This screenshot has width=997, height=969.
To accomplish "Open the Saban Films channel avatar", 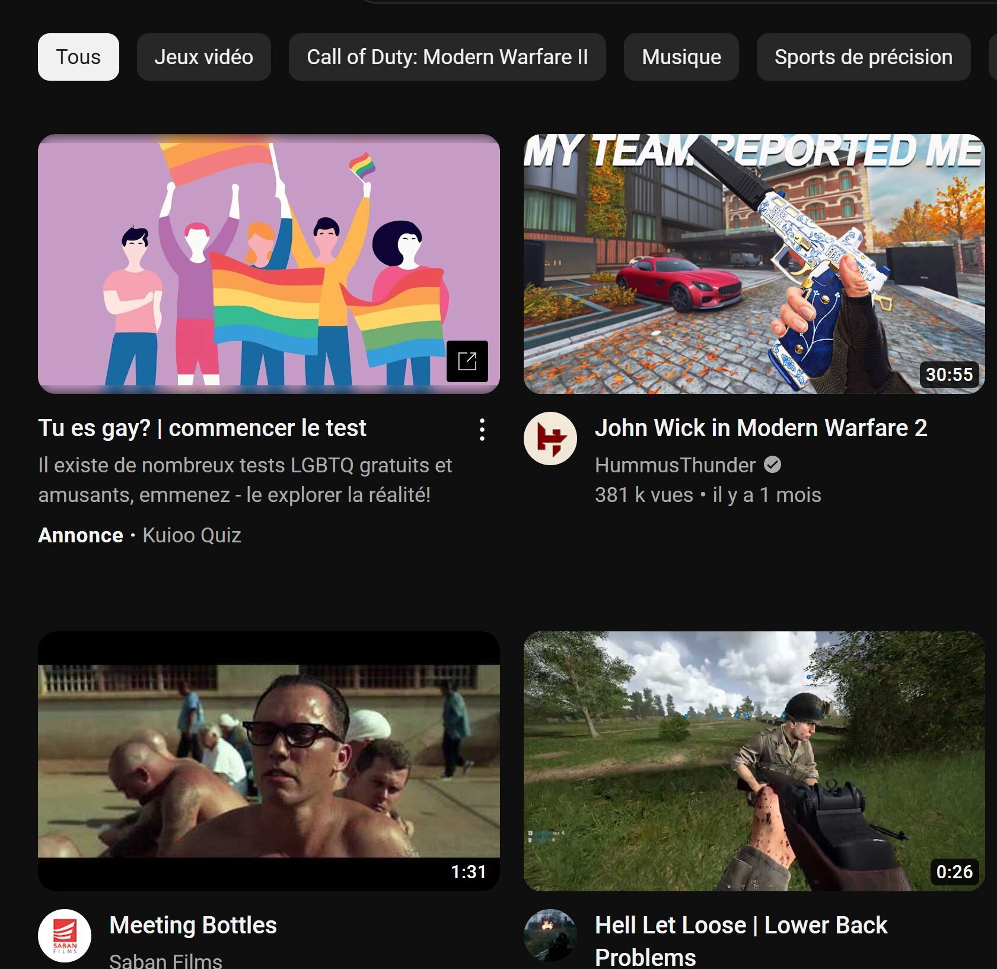I will [65, 936].
